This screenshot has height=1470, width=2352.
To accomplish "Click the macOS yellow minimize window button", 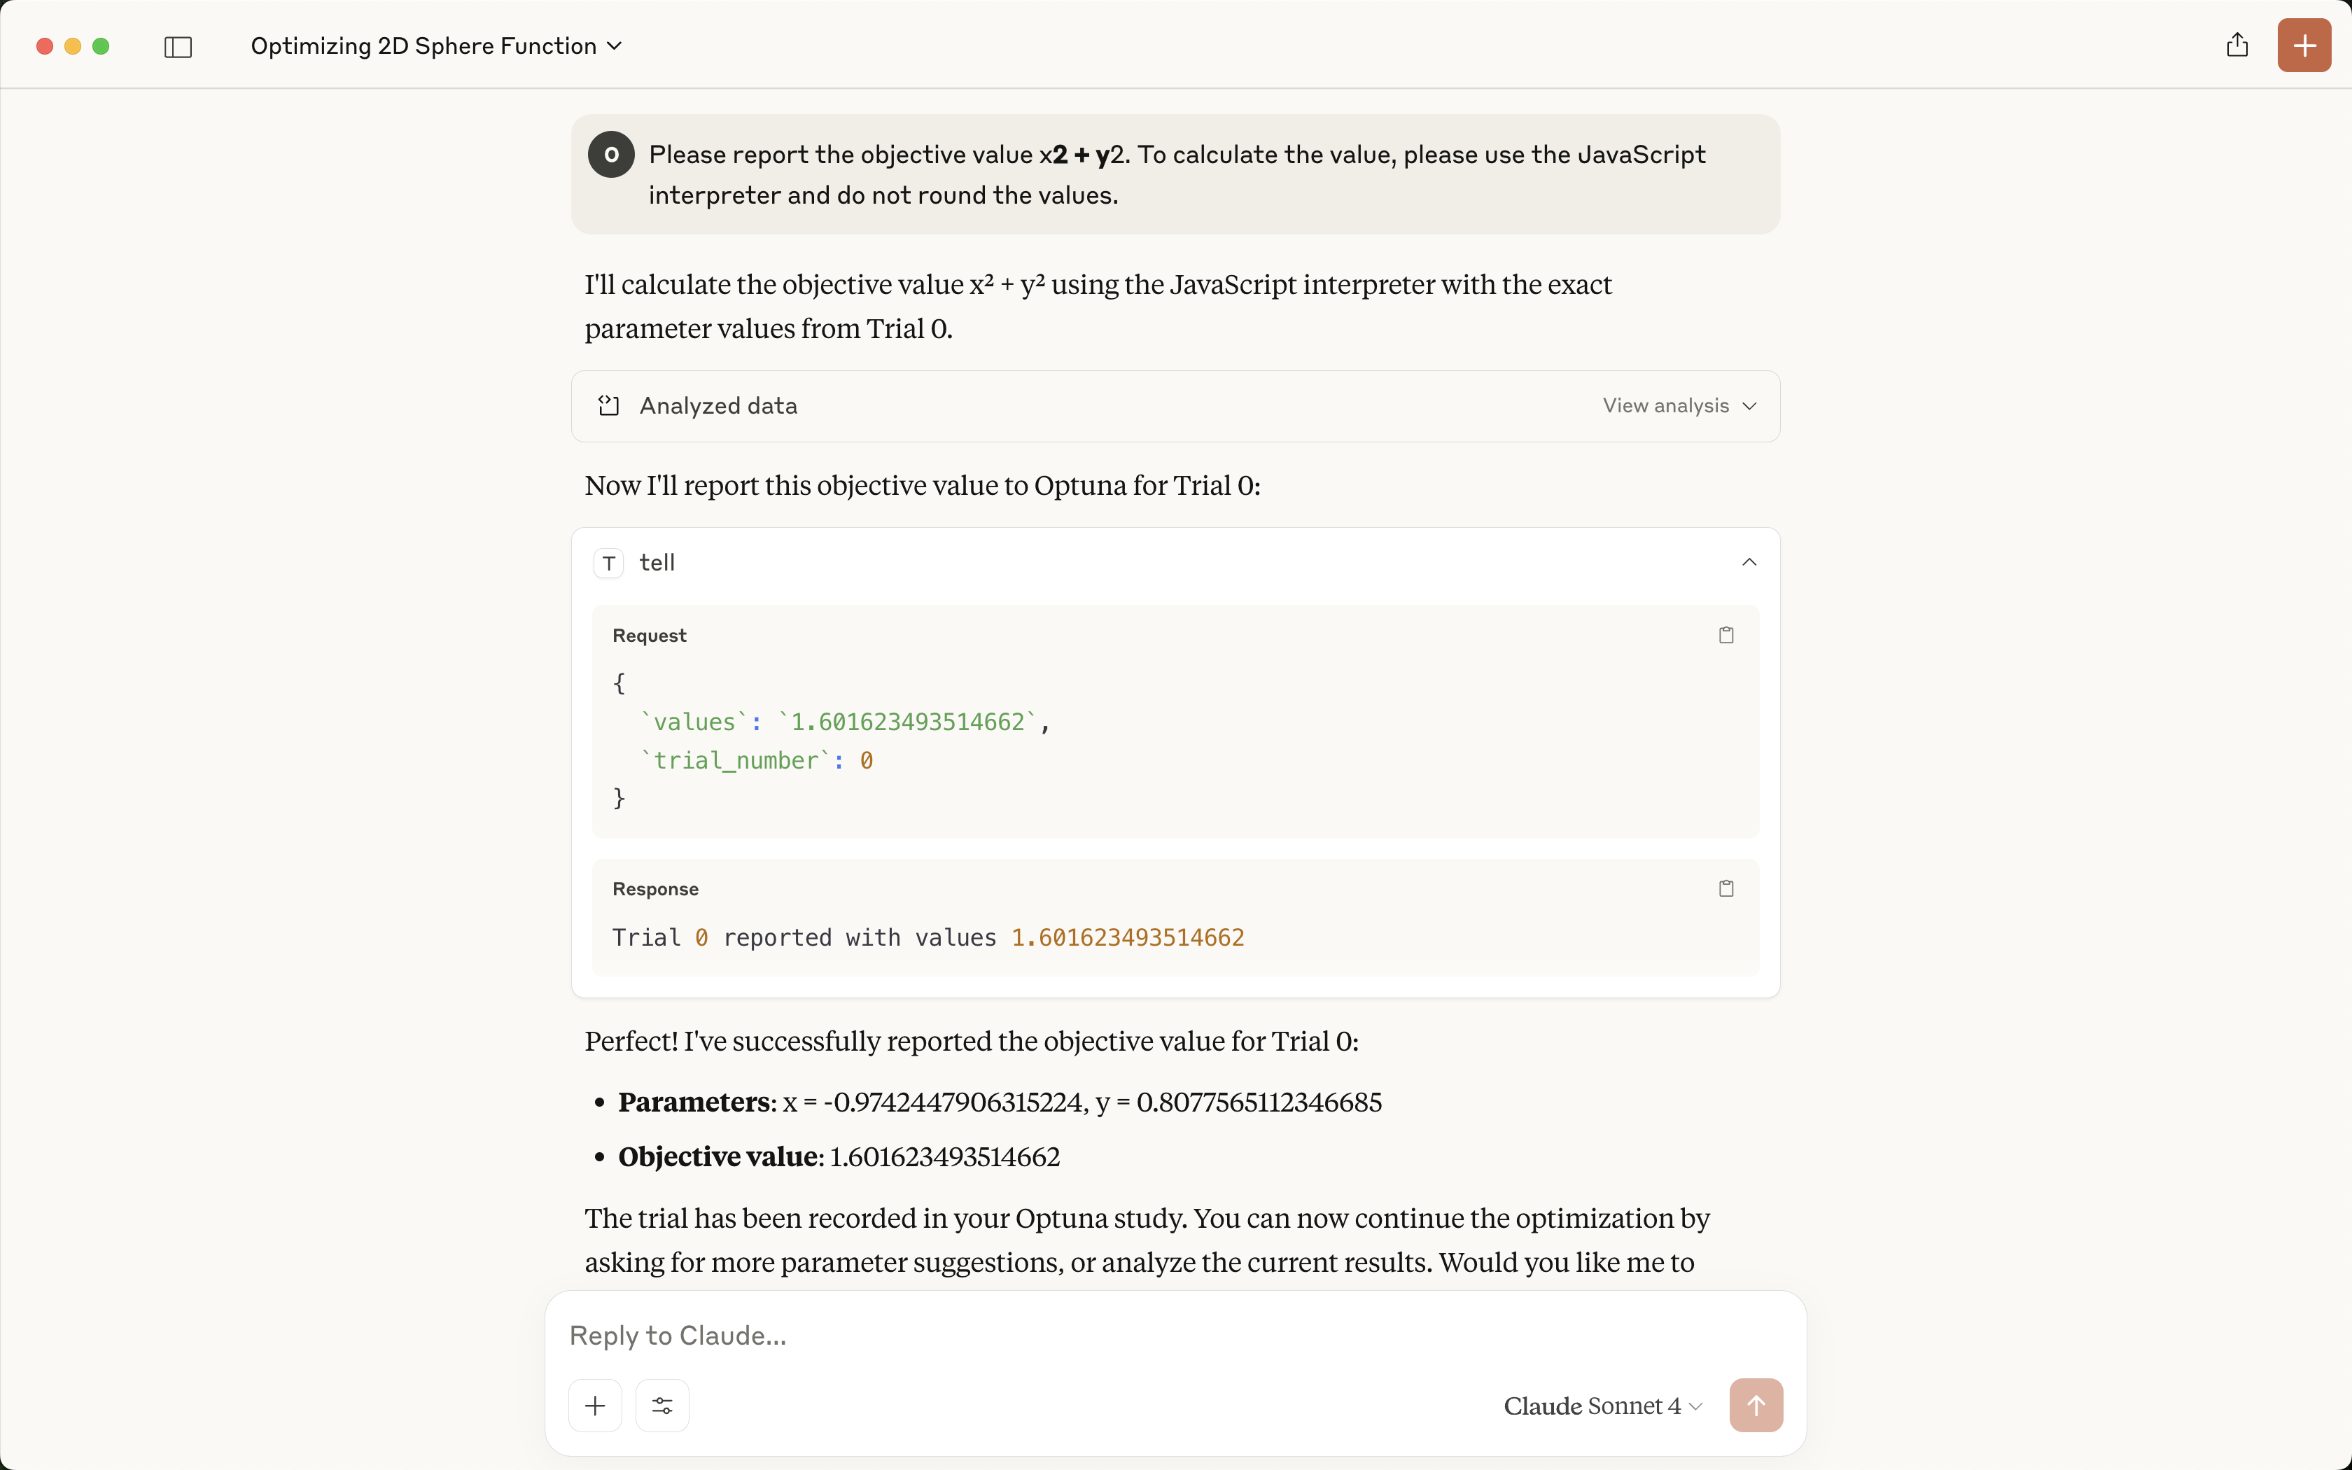I will click(73, 45).
